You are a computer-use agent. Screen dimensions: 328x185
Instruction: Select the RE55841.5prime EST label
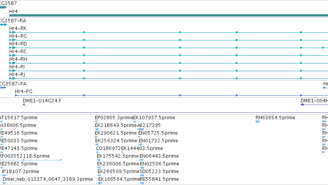pos(160,179)
